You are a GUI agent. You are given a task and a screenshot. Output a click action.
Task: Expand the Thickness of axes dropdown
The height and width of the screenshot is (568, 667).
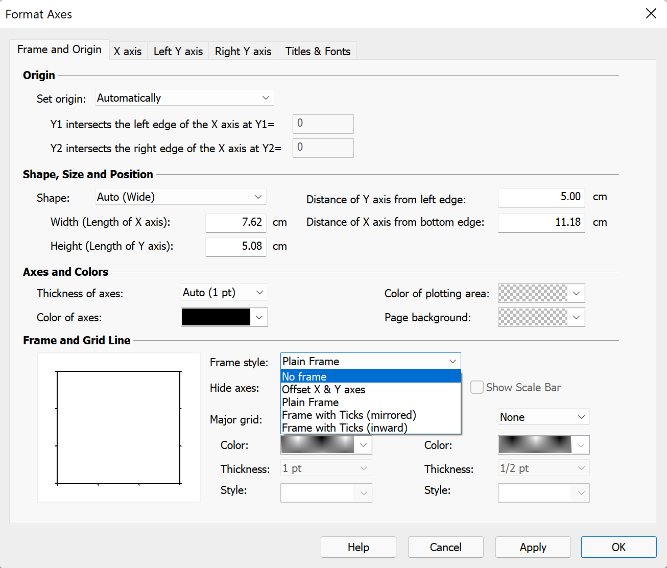click(x=224, y=293)
